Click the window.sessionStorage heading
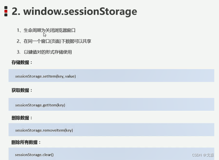 pyautogui.click(x=74, y=11)
